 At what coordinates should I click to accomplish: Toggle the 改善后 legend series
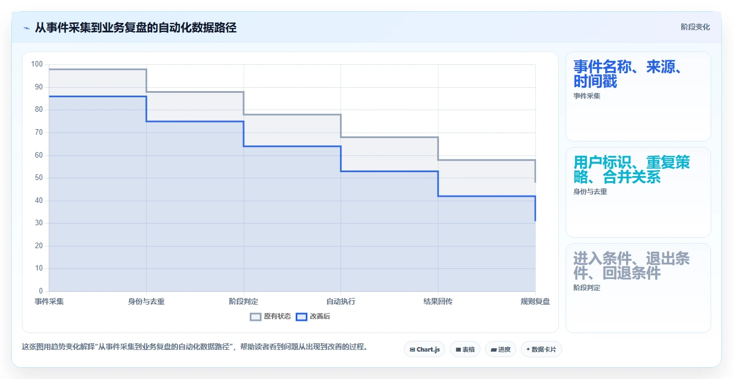(313, 316)
